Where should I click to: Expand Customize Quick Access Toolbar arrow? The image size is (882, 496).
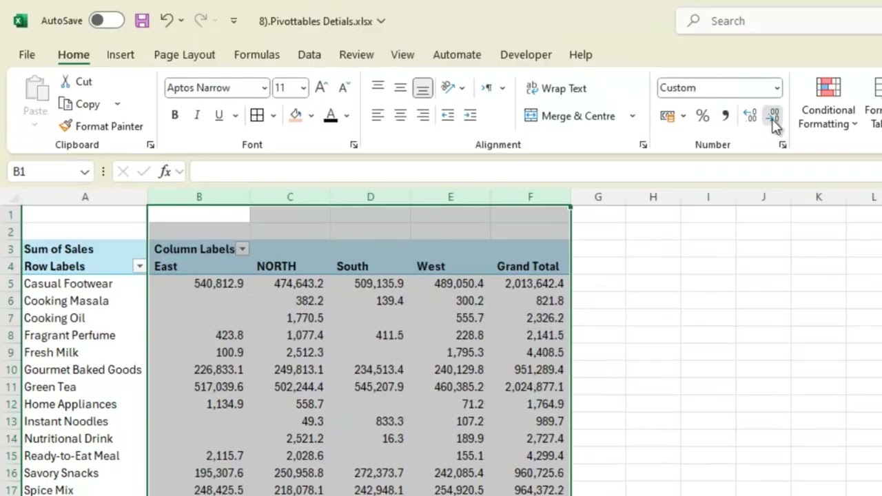pos(234,21)
